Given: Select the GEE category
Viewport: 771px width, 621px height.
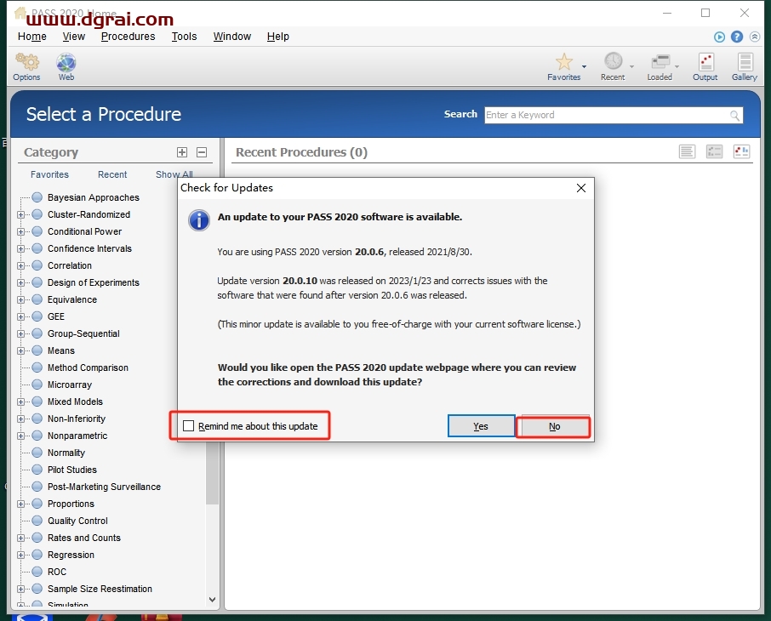Looking at the screenshot, I should (x=56, y=316).
